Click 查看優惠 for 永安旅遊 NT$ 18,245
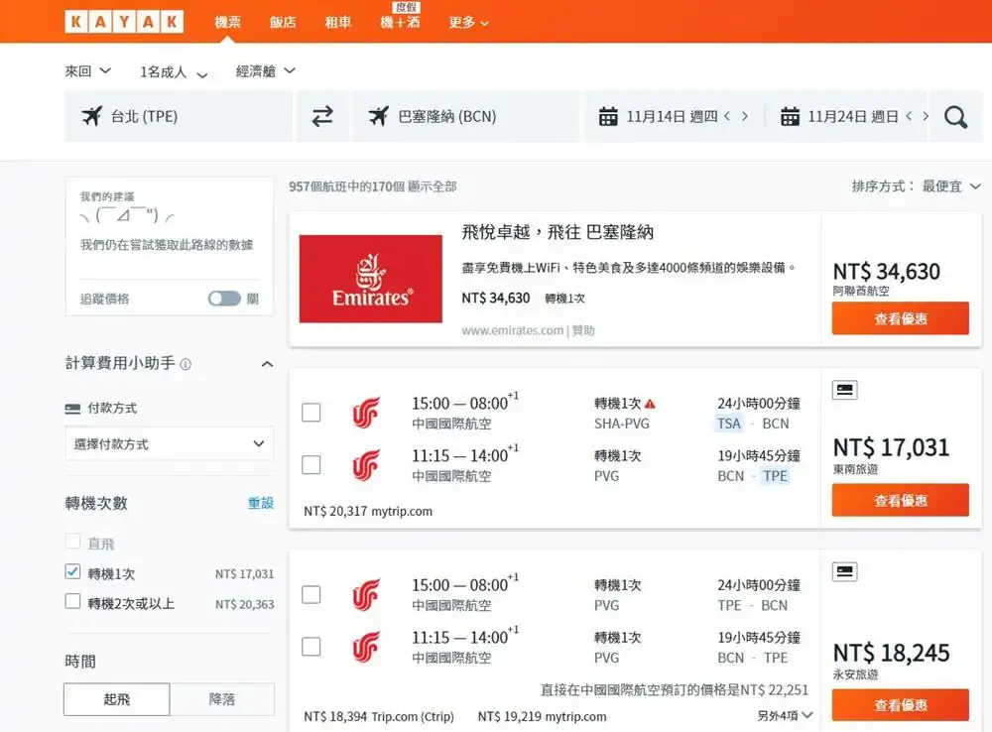This screenshot has height=732, width=992. tap(901, 705)
